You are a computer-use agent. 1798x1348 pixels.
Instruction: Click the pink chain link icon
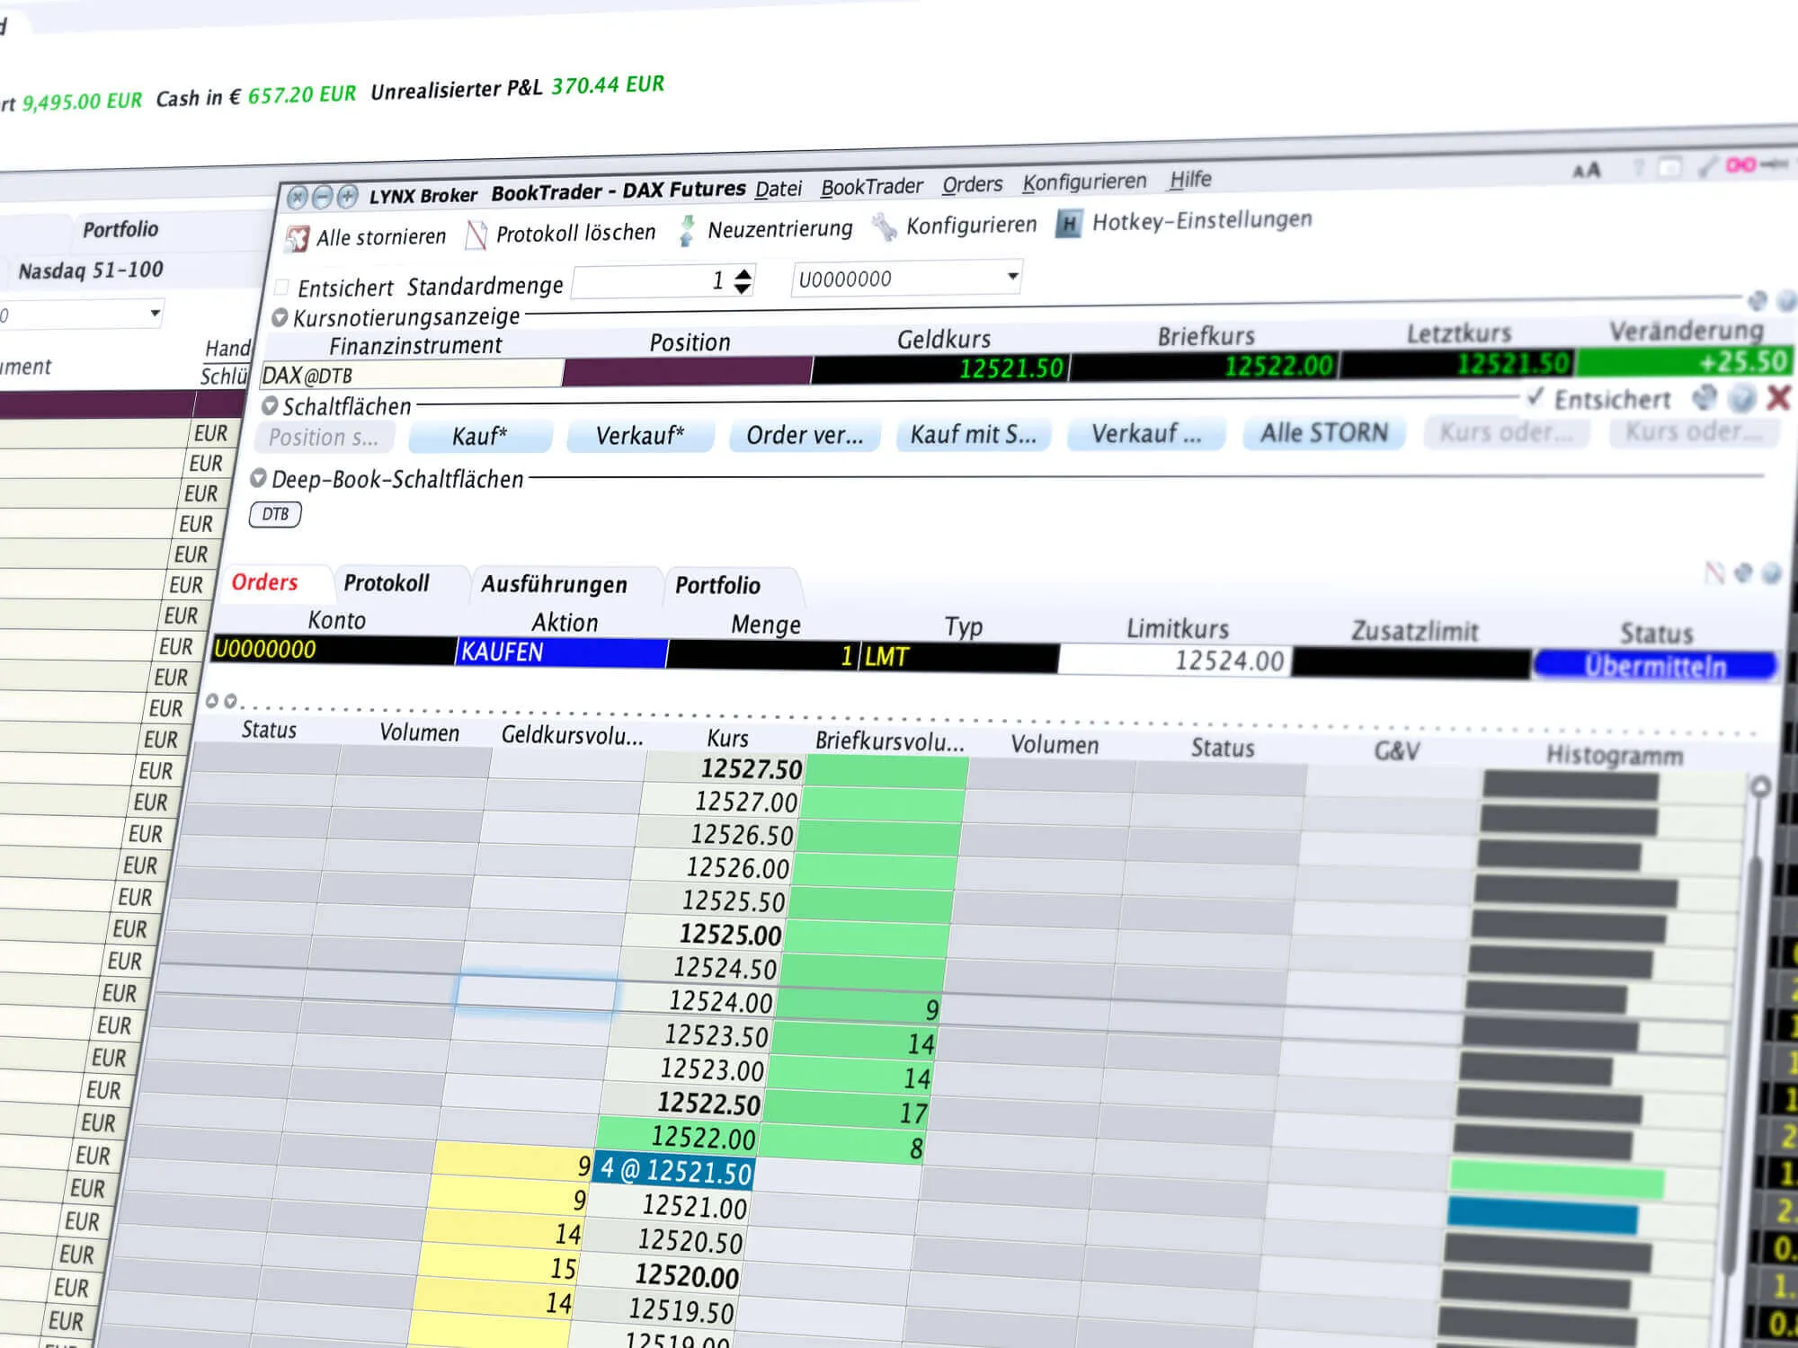pos(1740,165)
